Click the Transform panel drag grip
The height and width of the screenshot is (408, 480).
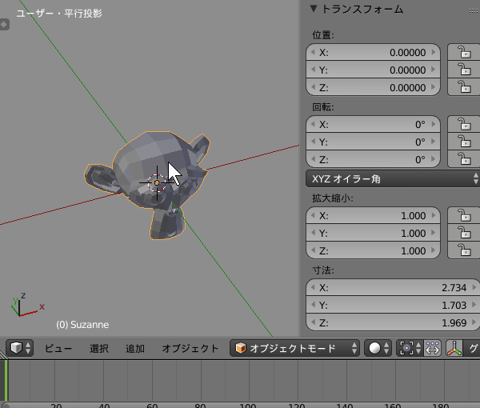474,11
